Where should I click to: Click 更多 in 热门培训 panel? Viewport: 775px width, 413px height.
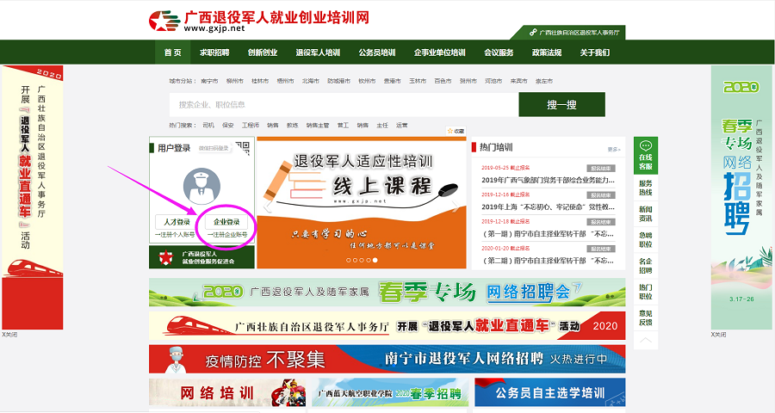pos(614,149)
